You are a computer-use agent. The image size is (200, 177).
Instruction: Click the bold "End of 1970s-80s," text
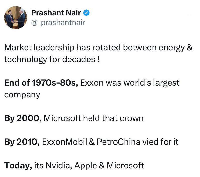(41, 83)
